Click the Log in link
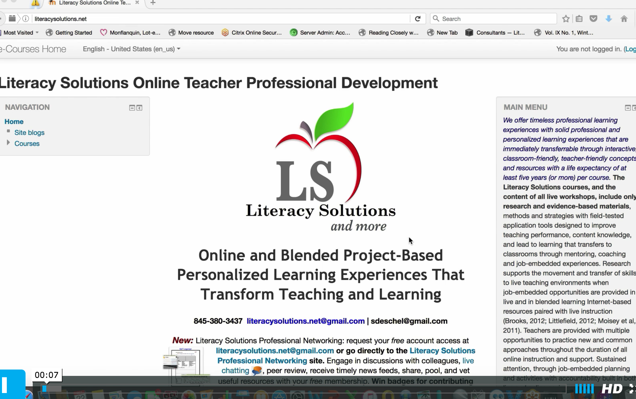The width and height of the screenshot is (636, 399). (631, 49)
